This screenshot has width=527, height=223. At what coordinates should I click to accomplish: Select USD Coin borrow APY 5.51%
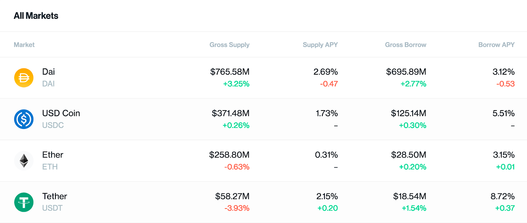pyautogui.click(x=503, y=113)
